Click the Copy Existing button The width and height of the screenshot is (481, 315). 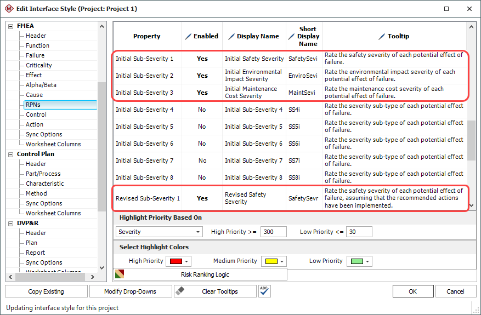tap(46, 291)
